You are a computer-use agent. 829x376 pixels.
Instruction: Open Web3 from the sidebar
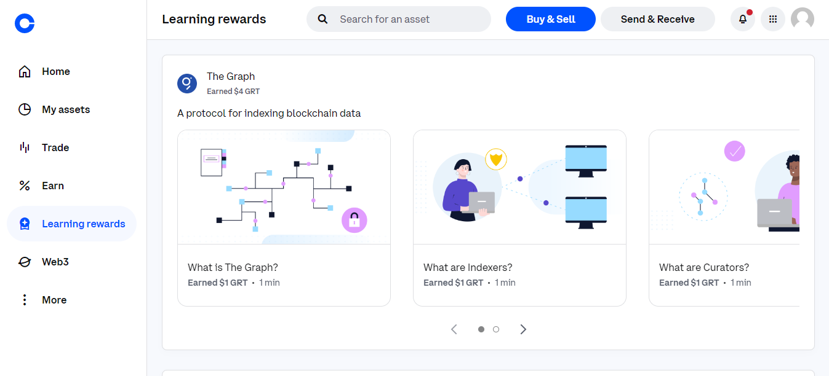point(25,262)
